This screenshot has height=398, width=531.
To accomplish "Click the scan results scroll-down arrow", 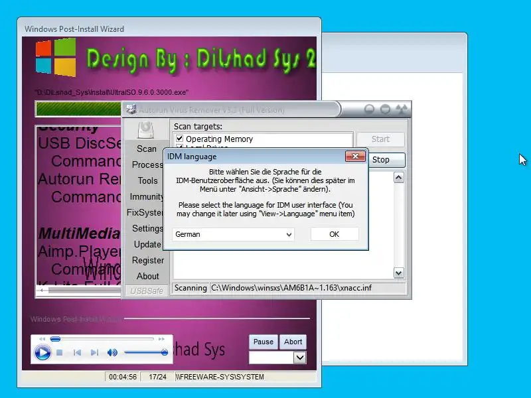I will (x=399, y=273).
